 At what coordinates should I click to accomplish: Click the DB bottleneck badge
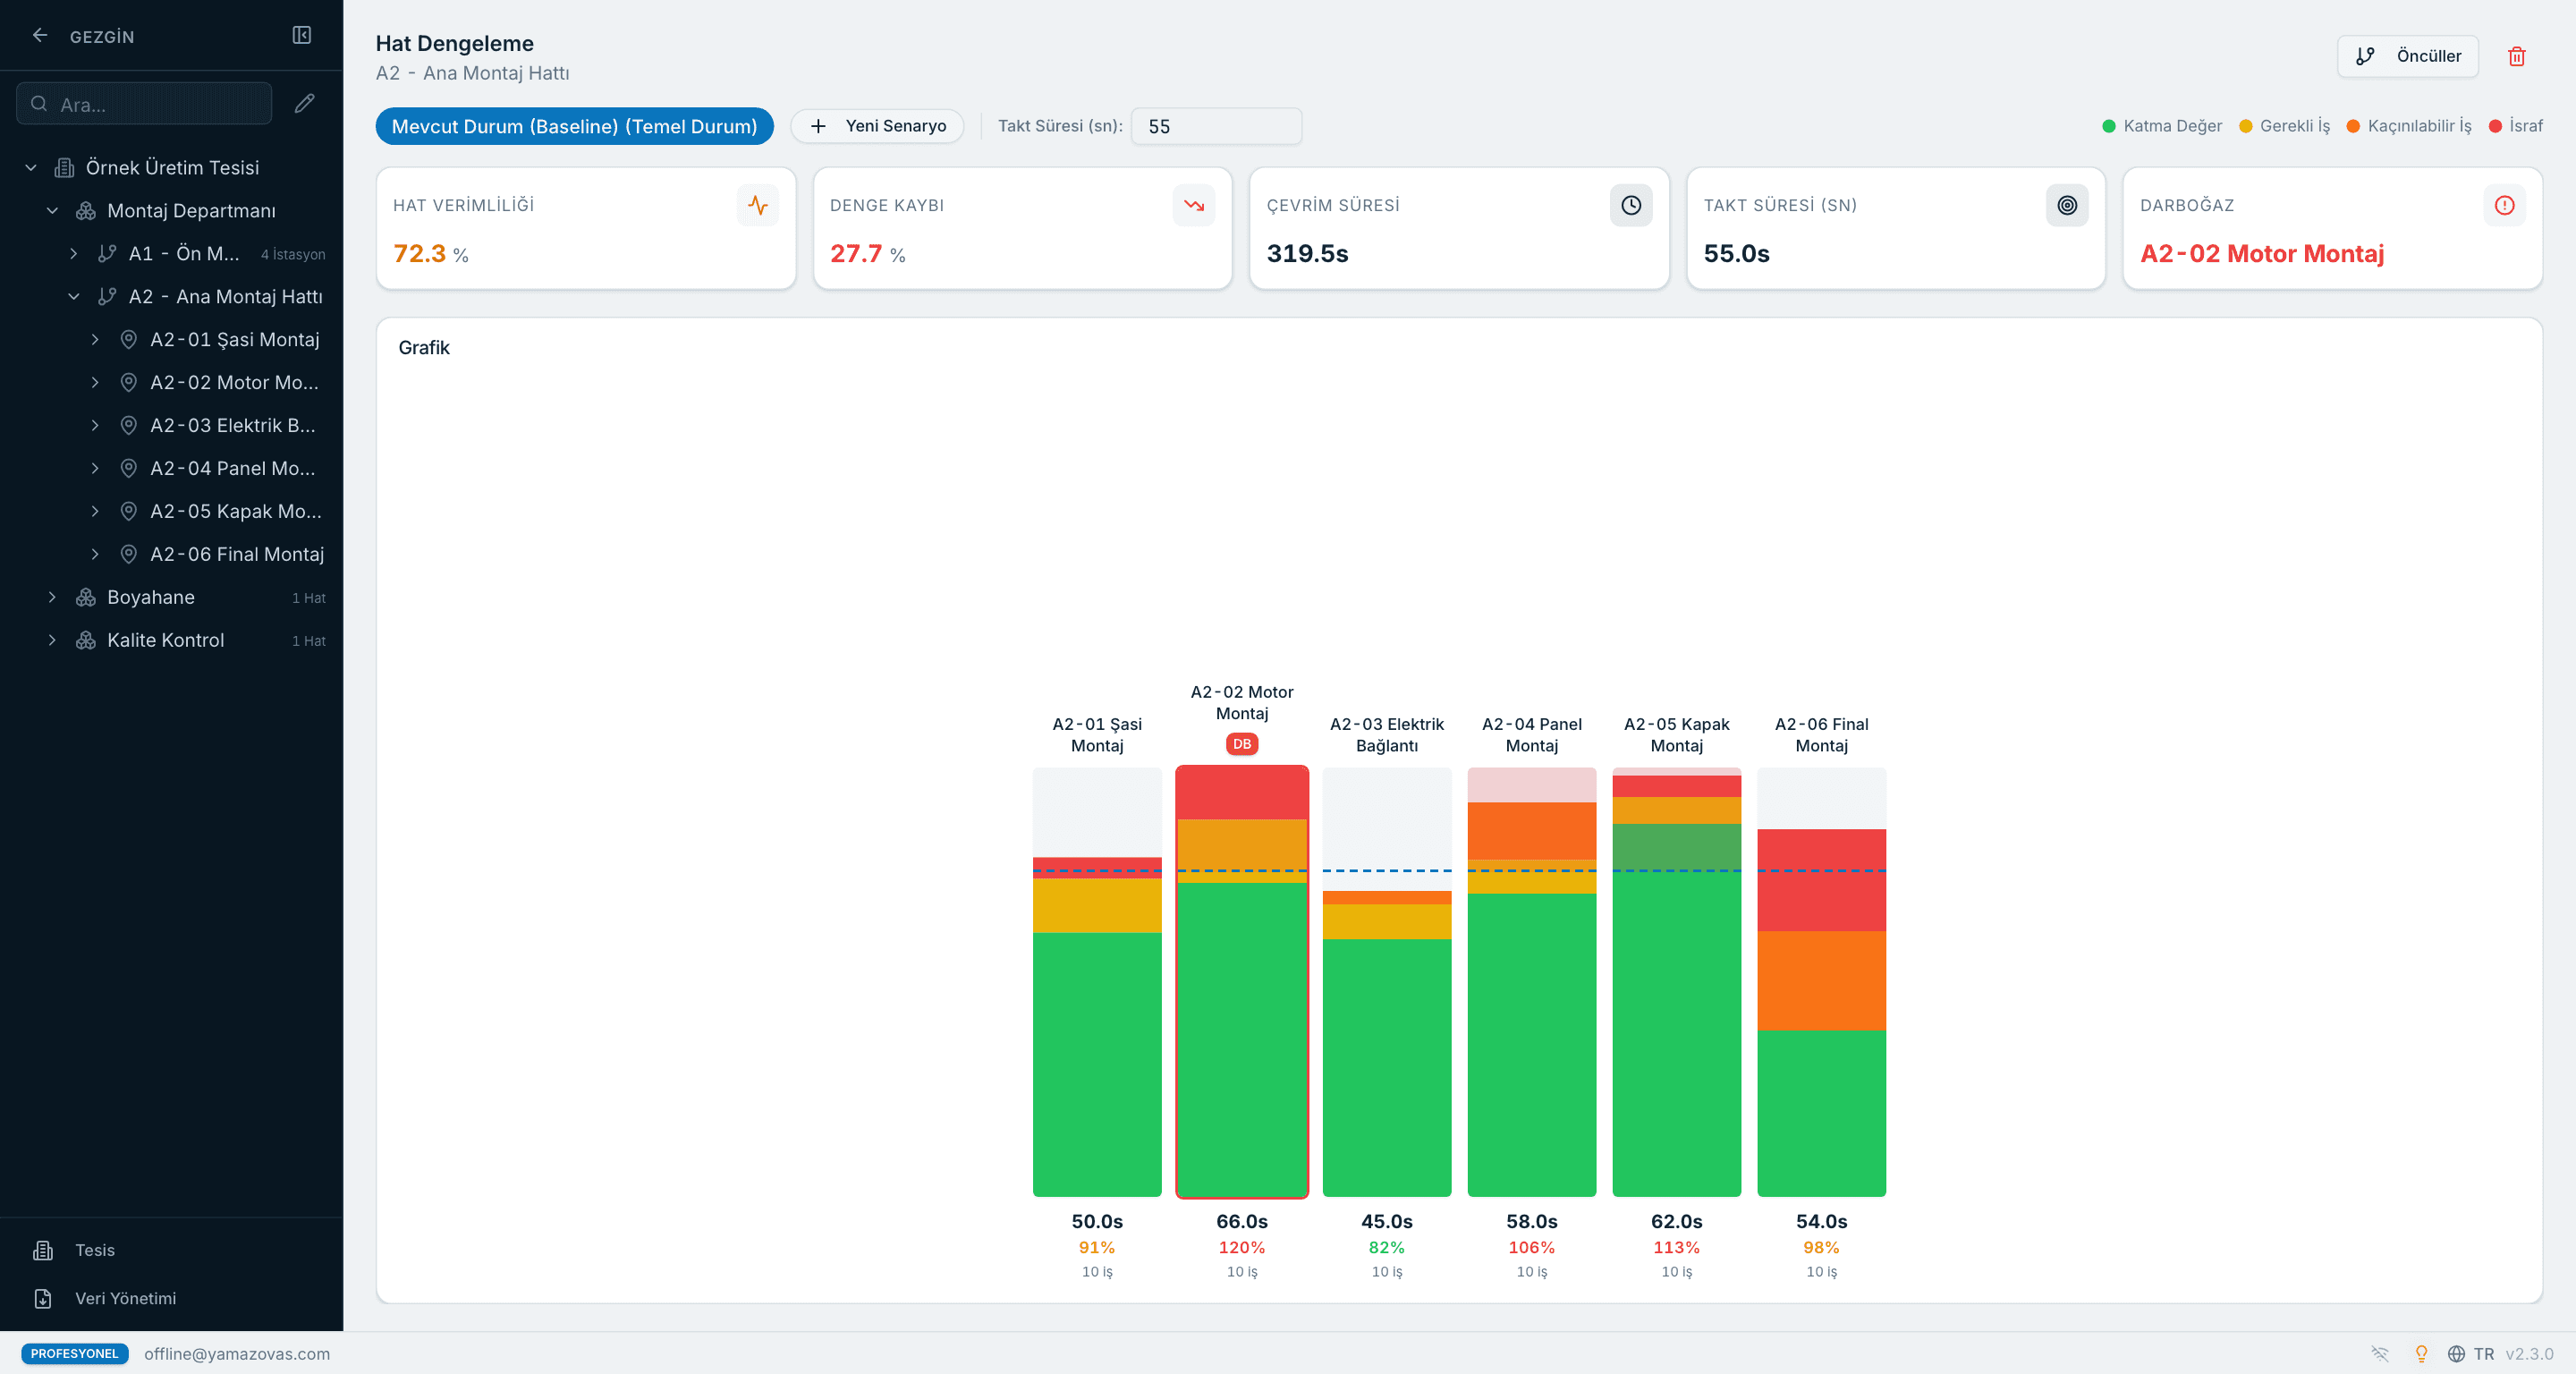point(1241,744)
